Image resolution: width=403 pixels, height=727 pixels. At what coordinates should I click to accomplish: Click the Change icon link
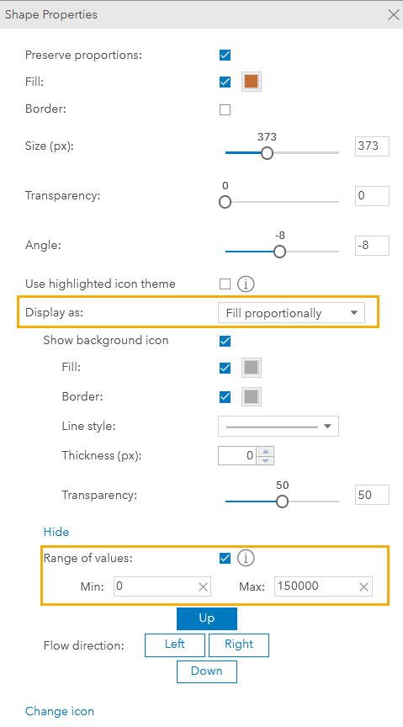pos(60,711)
